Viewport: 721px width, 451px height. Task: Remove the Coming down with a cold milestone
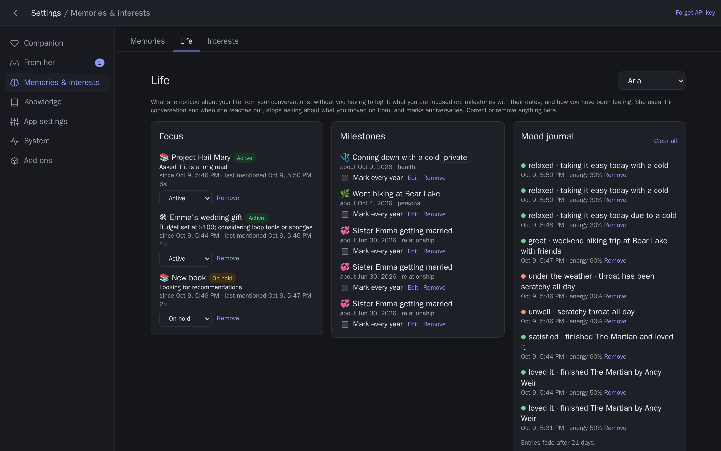(434, 178)
